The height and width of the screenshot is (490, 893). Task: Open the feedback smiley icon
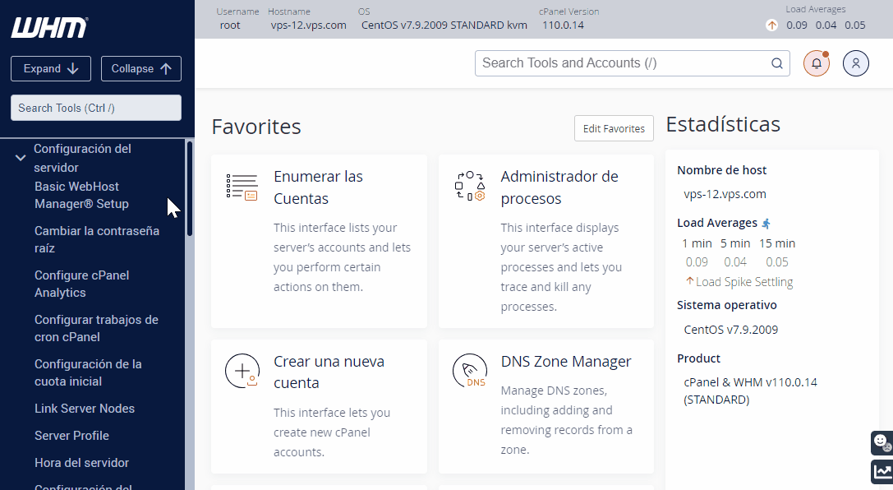tap(882, 442)
